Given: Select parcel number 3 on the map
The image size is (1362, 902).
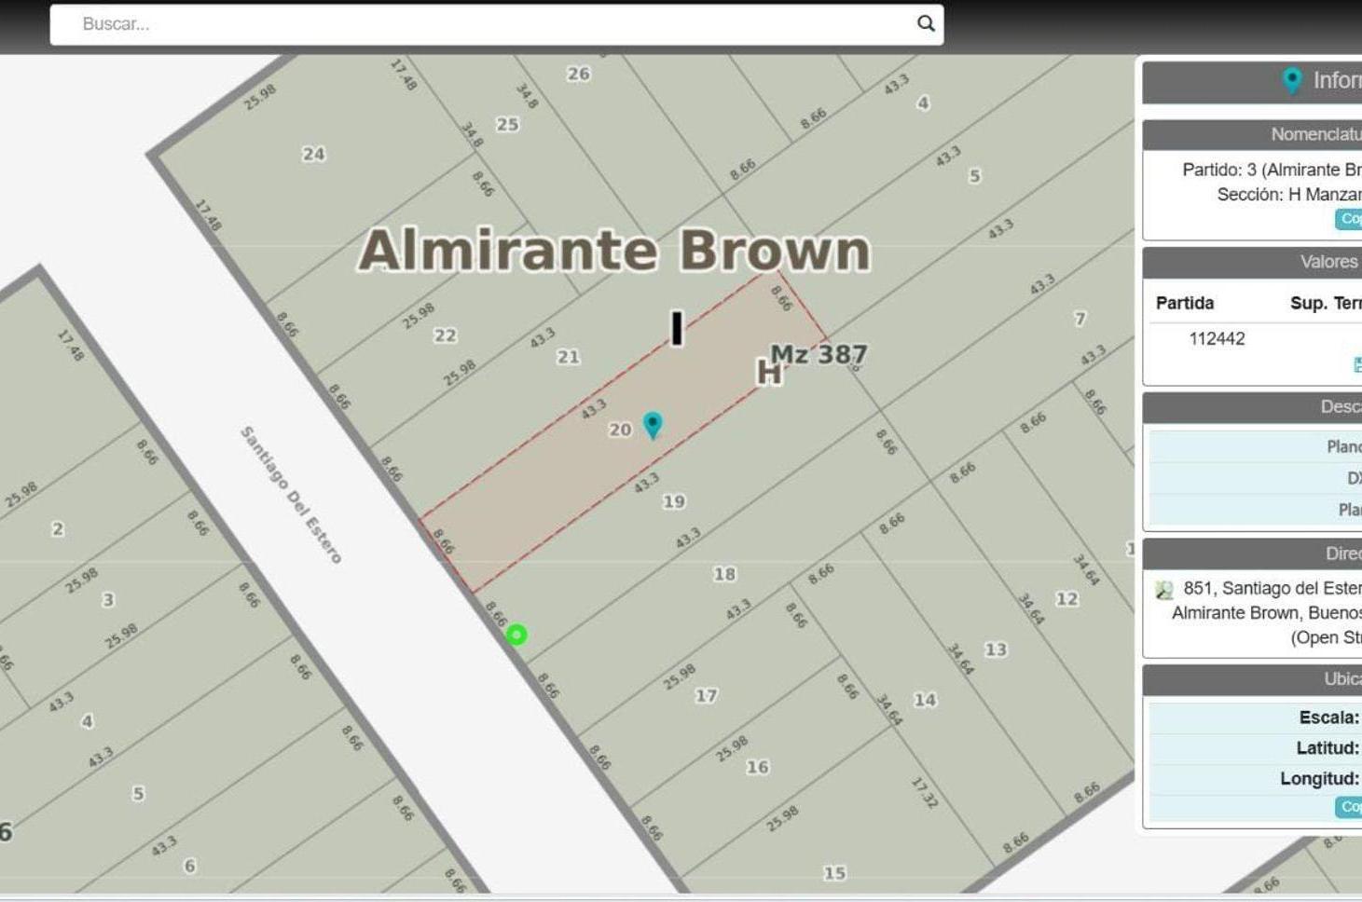Looking at the screenshot, I should [108, 600].
